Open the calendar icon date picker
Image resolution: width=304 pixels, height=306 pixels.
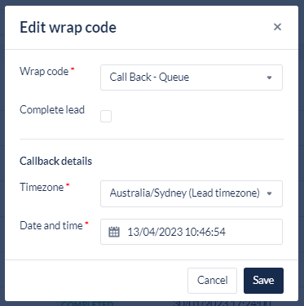coord(114,232)
